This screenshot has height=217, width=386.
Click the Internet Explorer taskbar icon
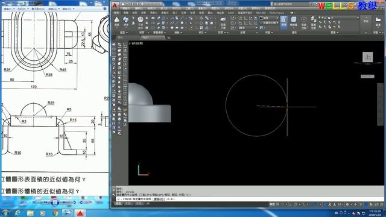point(17,213)
